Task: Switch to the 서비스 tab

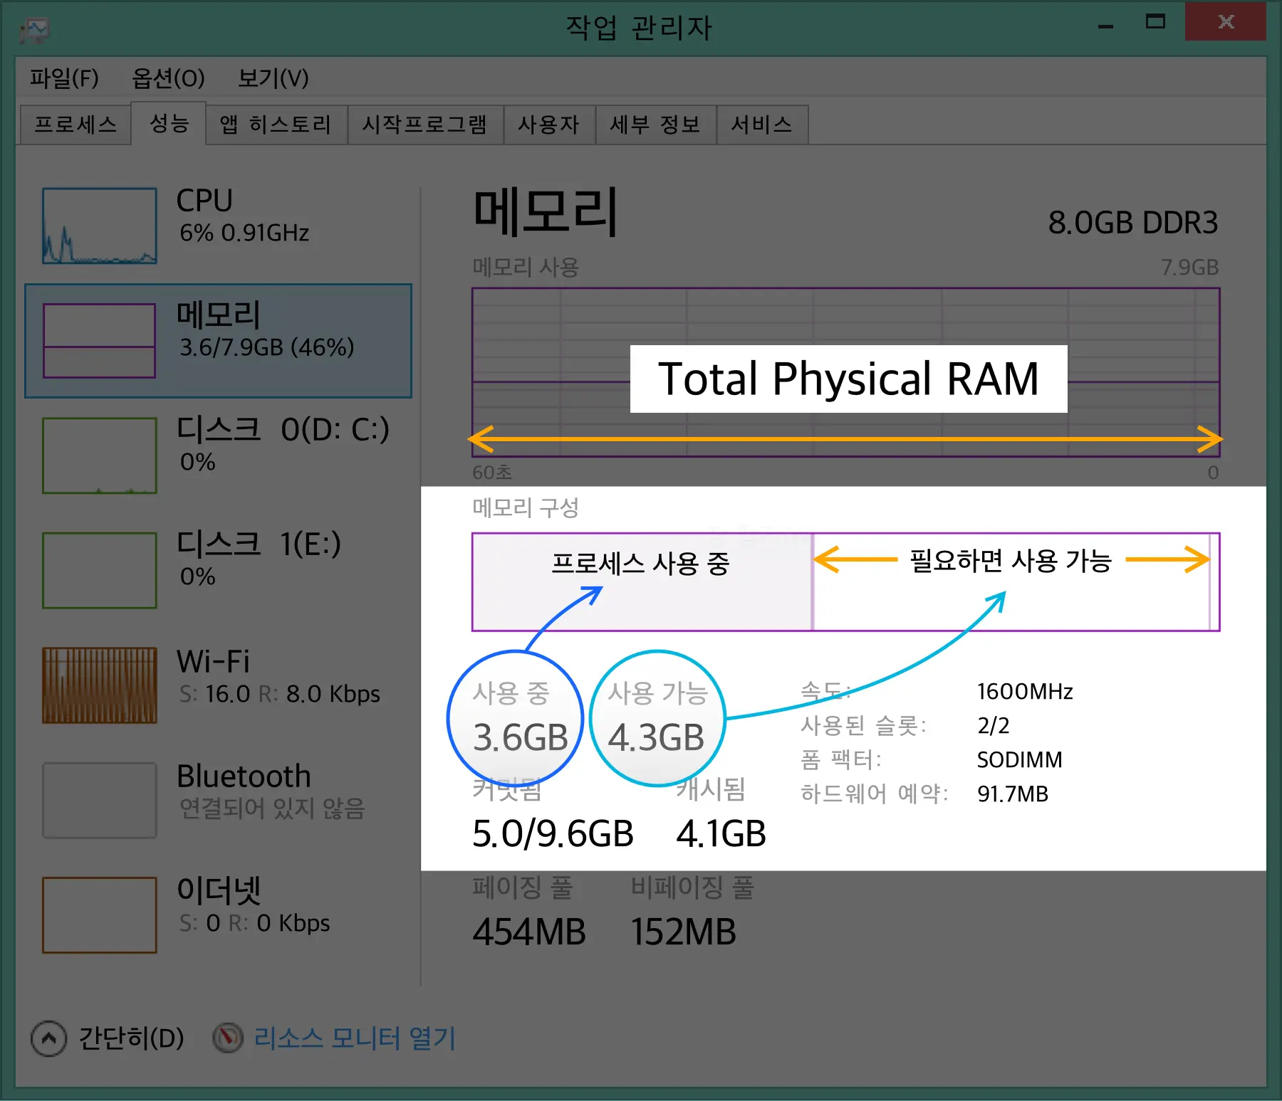Action: pos(761,125)
